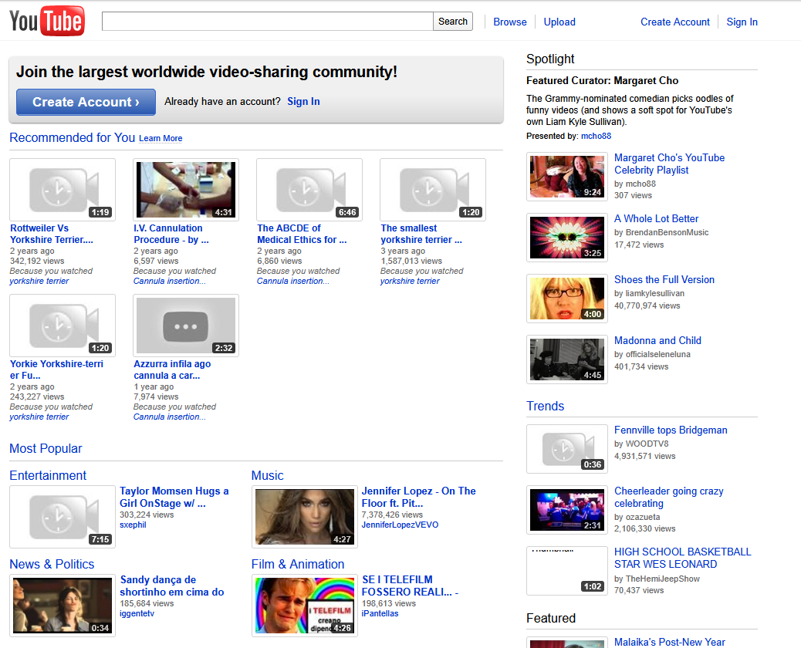Viewport: 801px width, 648px height.
Task: Click the Search button
Action: [452, 21]
